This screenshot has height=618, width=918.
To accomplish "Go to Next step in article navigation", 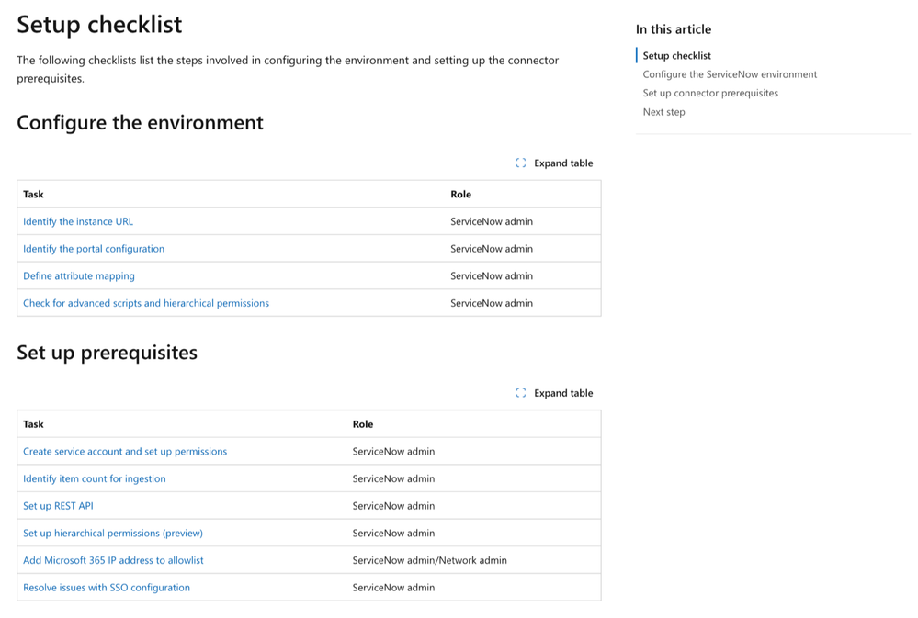I will 663,112.
